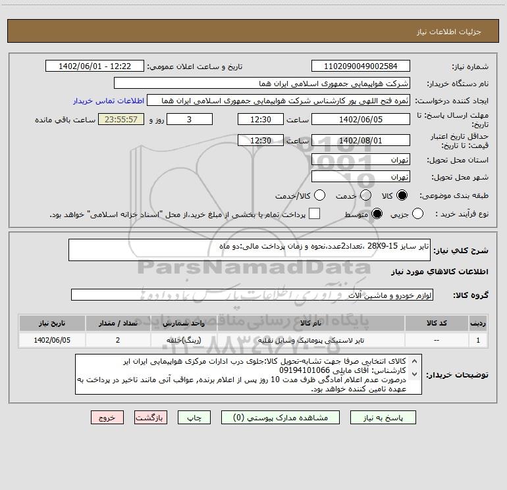The image size is (507, 490).
Task: Click row number cell 1
Action: click(x=478, y=340)
